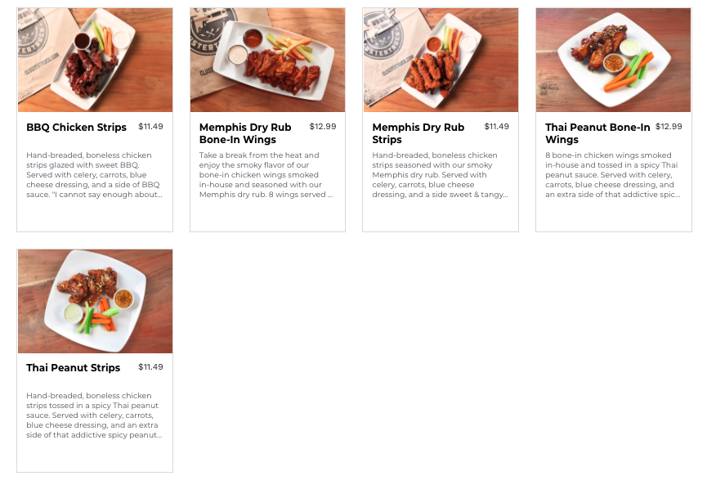Click the $11.49 price on Memphis Dry Rub Strips
The height and width of the screenshot is (485, 707).
(x=496, y=127)
